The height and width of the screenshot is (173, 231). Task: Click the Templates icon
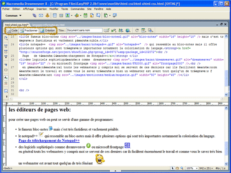point(106,15)
